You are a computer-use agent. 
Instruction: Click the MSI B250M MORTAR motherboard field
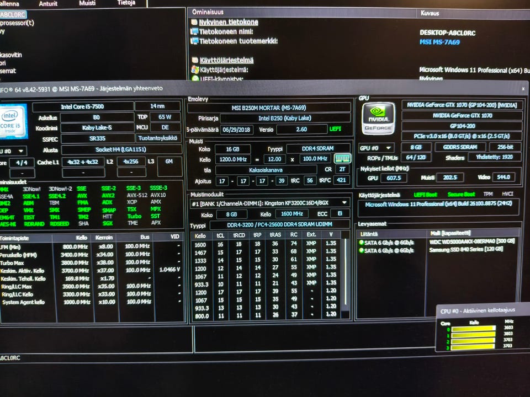coord(269,108)
